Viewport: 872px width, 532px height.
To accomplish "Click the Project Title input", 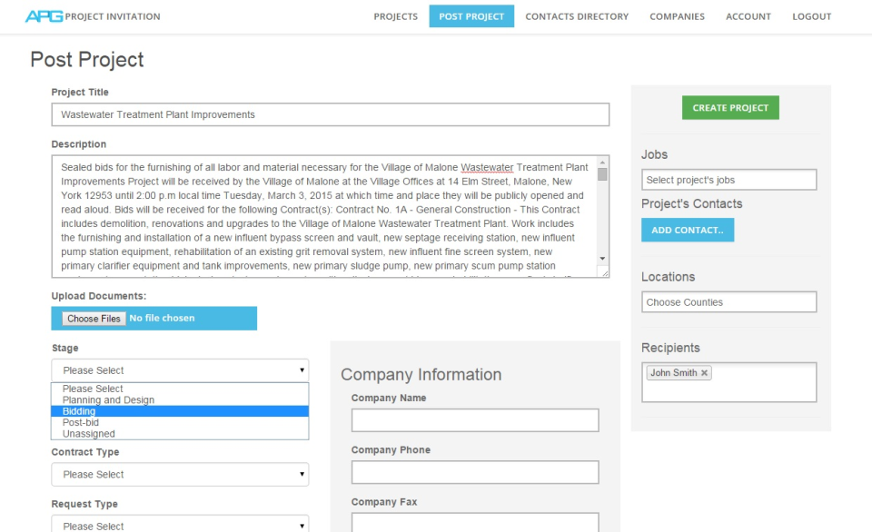I will (331, 114).
